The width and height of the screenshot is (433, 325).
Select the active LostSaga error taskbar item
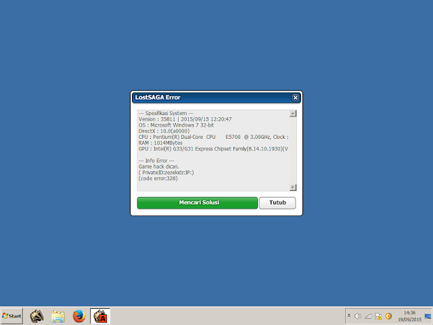(x=100, y=316)
